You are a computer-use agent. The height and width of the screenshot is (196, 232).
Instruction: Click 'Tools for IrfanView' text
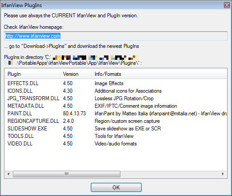(114, 136)
